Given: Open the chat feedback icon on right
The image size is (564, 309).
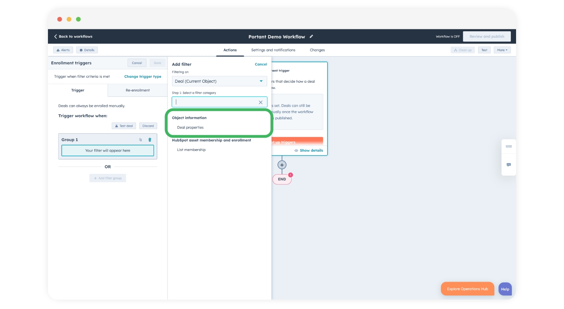Looking at the screenshot, I should click(x=508, y=165).
